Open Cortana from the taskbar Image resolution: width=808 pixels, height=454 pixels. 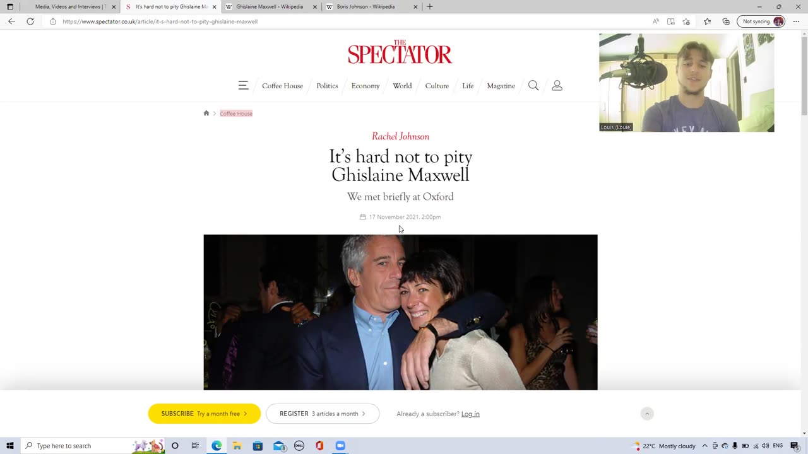click(x=175, y=446)
